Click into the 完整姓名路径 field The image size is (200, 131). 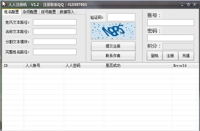(55, 52)
